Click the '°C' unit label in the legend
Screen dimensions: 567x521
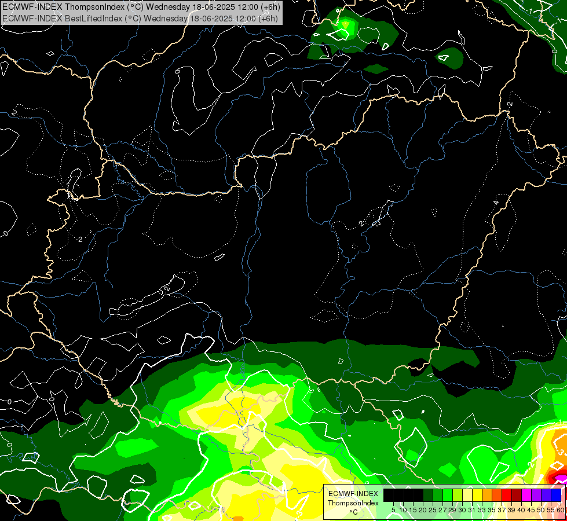tap(353, 512)
